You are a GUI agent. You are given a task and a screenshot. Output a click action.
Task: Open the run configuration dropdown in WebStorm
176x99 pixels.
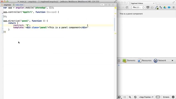click(102, 5)
